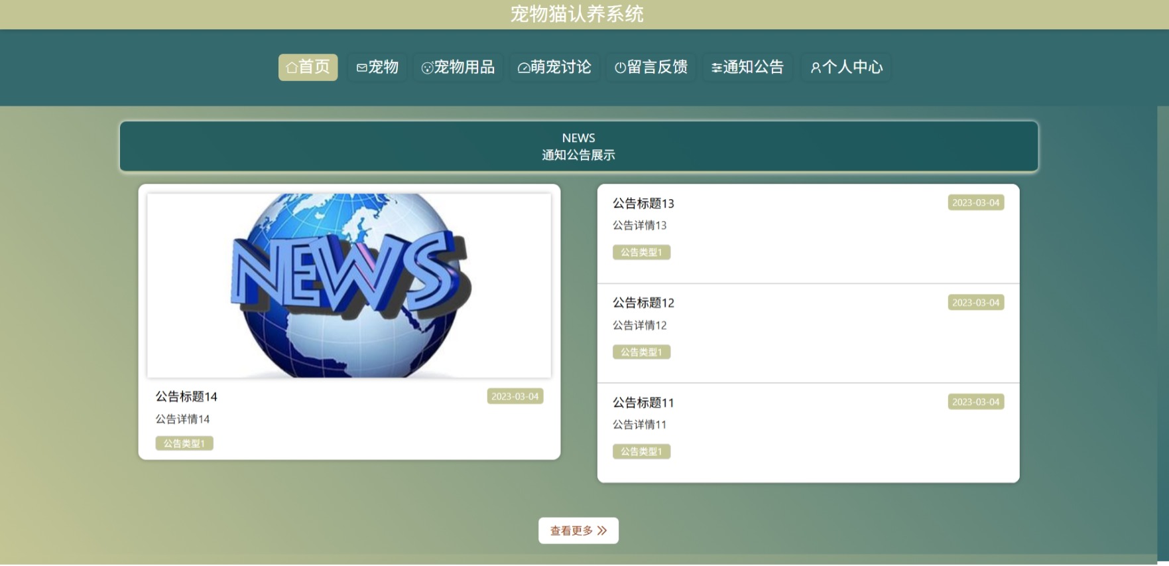Image resolution: width=1169 pixels, height=566 pixels.
Task: Click the 公告类型1 tag under 公告标题13
Action: tap(641, 252)
